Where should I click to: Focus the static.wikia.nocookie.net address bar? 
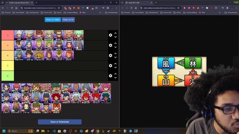coord(160,8)
